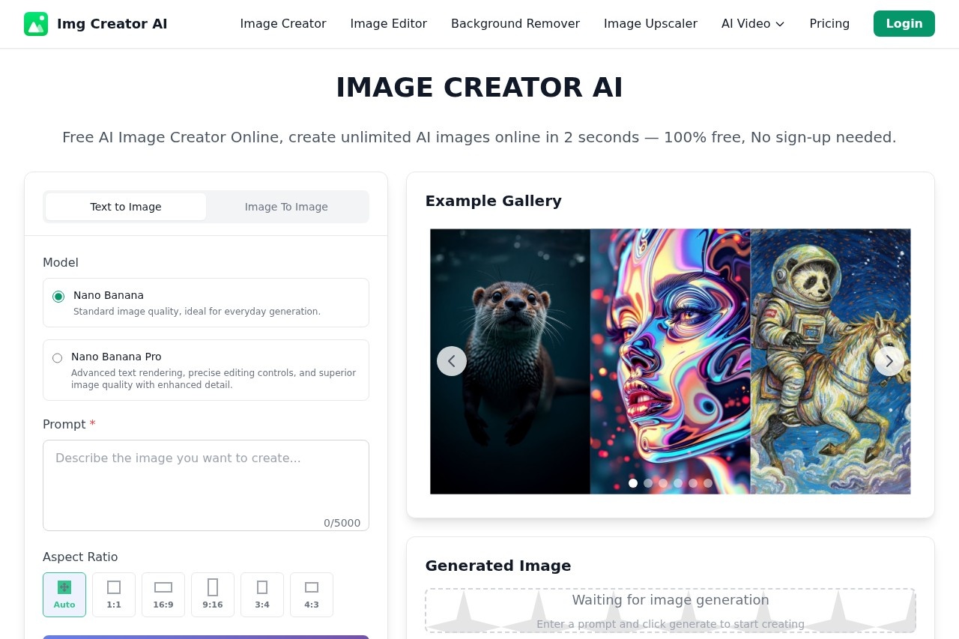Select the Text to Image tab
Screen dimensions: 959x639
(x=125, y=207)
